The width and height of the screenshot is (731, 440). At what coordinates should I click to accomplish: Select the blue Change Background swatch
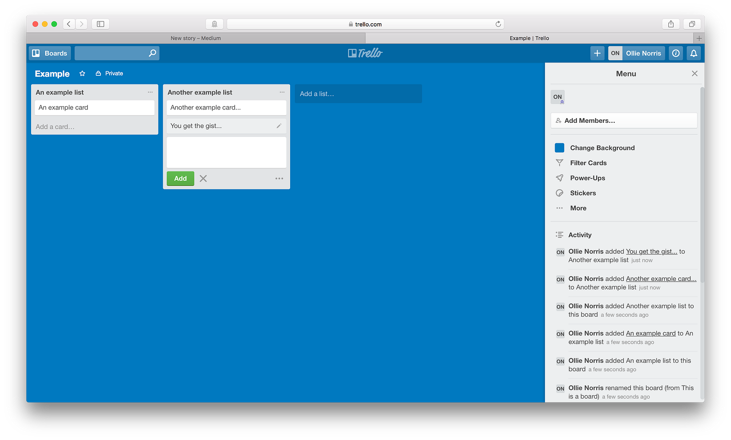pos(560,148)
